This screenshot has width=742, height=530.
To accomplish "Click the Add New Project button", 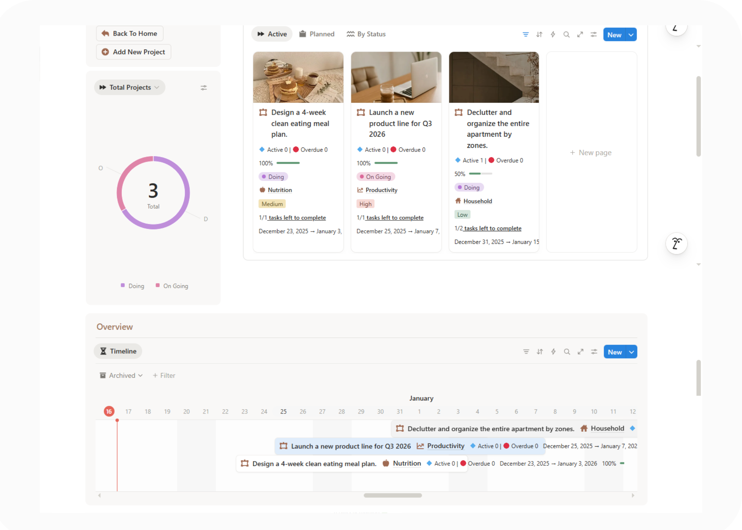I will pyautogui.click(x=134, y=52).
